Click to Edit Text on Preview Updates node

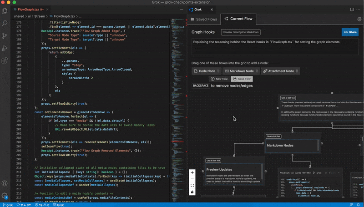pos(213,161)
